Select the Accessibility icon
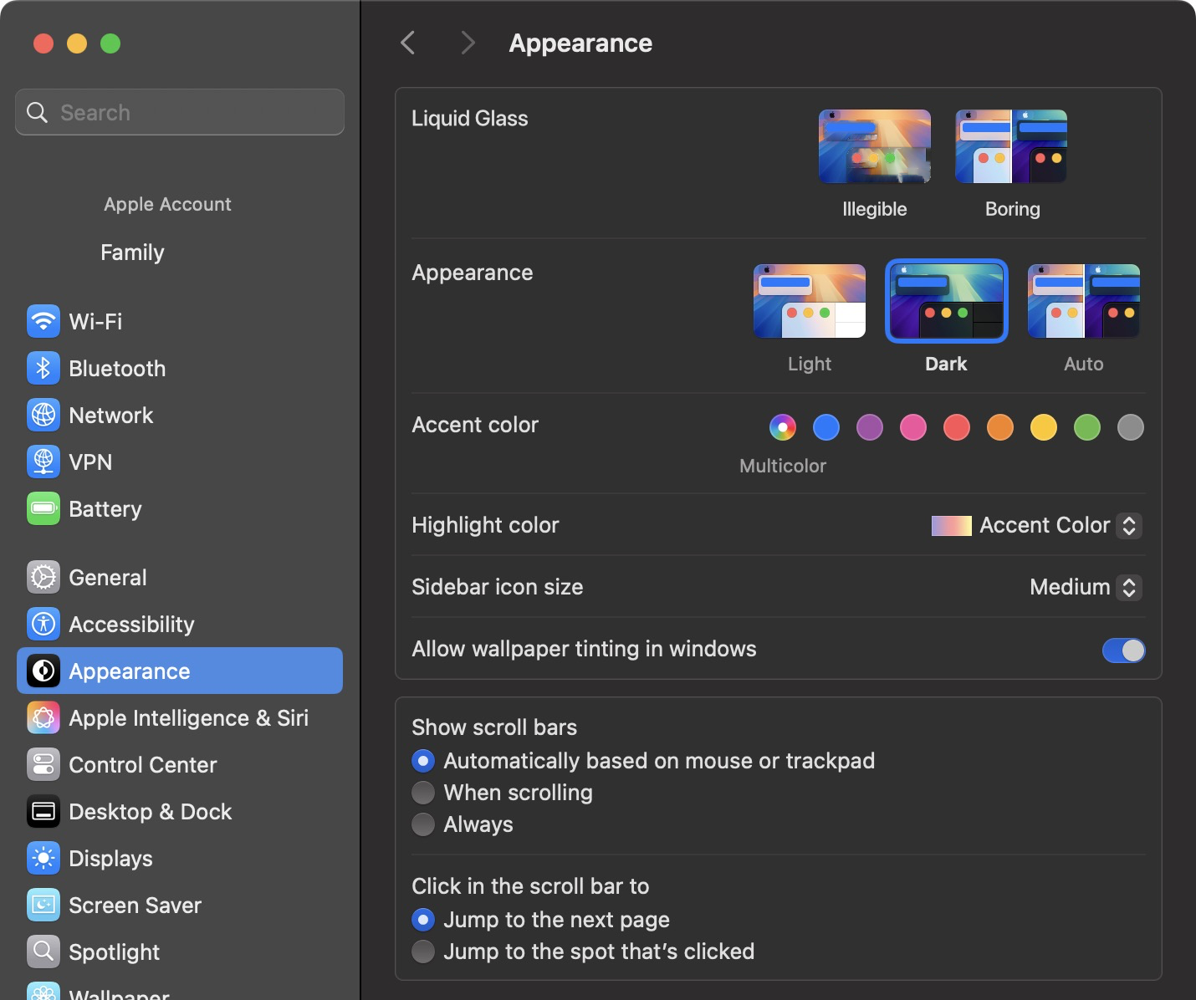The image size is (1196, 1000). pyautogui.click(x=43, y=624)
